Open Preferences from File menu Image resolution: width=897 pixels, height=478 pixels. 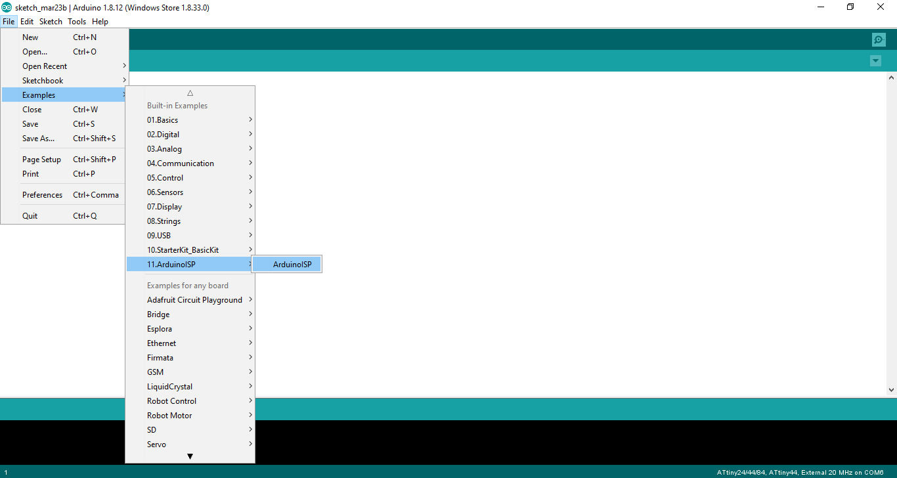click(64, 195)
